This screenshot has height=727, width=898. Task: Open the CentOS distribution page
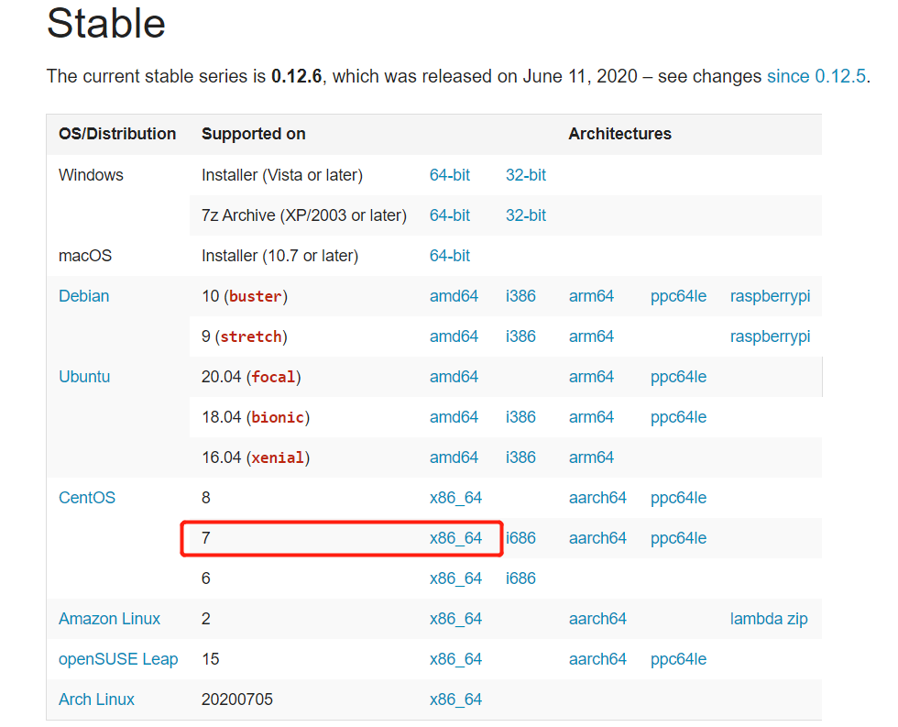click(87, 498)
